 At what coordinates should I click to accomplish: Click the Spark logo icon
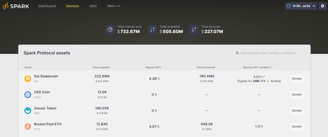click(x=6, y=6)
